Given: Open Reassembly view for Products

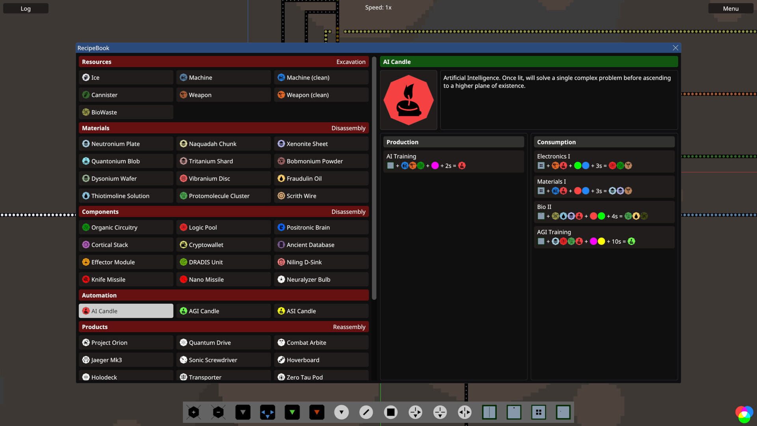Looking at the screenshot, I should [349, 327].
